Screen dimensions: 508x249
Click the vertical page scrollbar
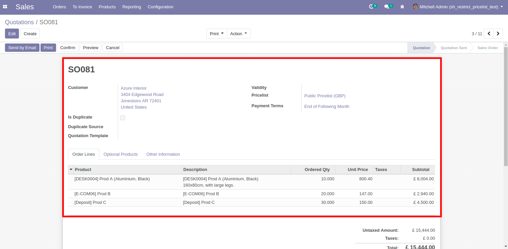[506, 106]
